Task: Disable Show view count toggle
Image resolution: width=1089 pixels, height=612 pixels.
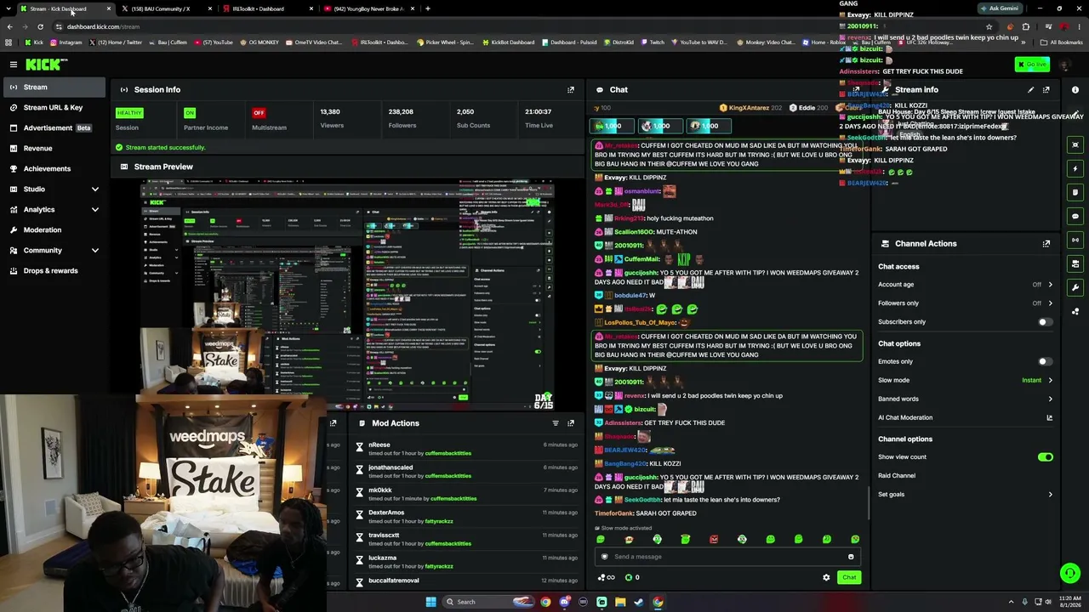Action: pos(1045,457)
